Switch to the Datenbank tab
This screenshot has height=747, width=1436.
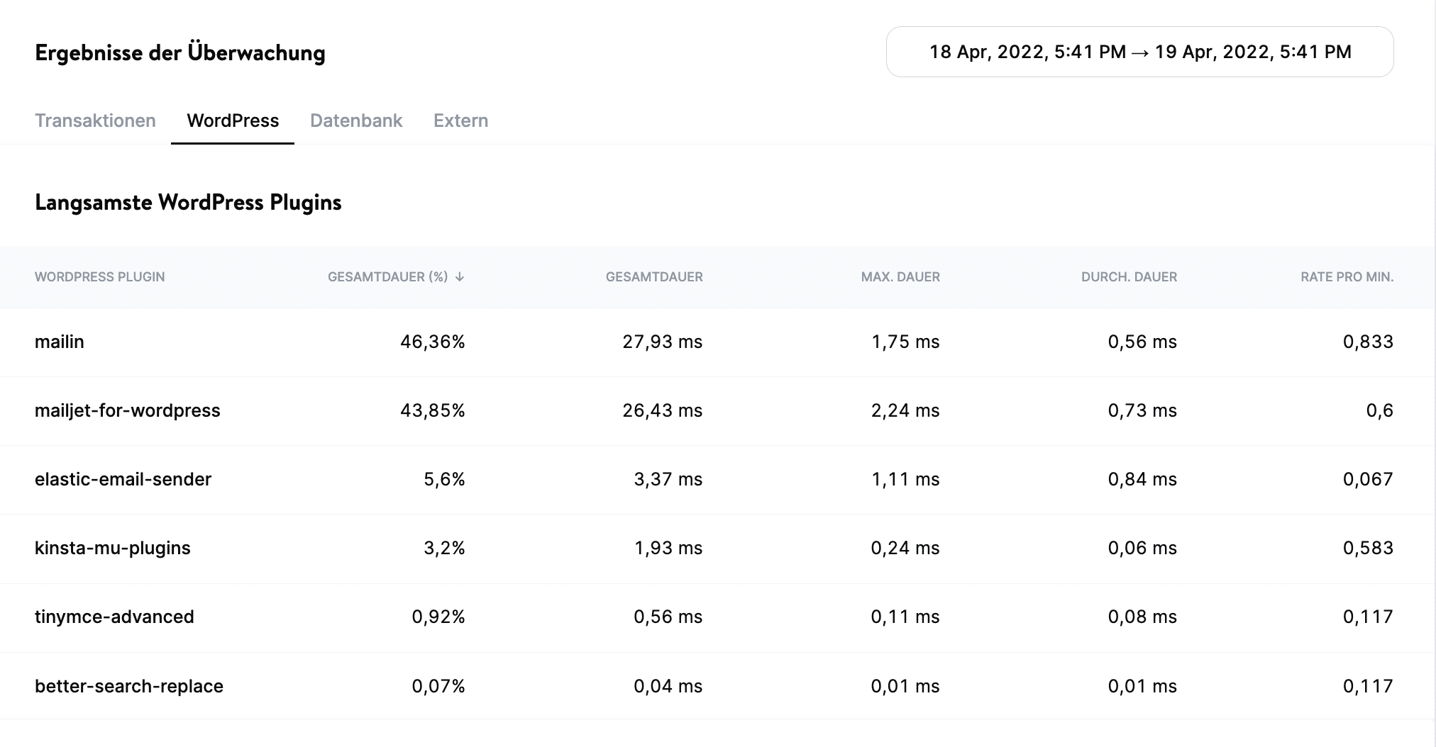(x=355, y=120)
